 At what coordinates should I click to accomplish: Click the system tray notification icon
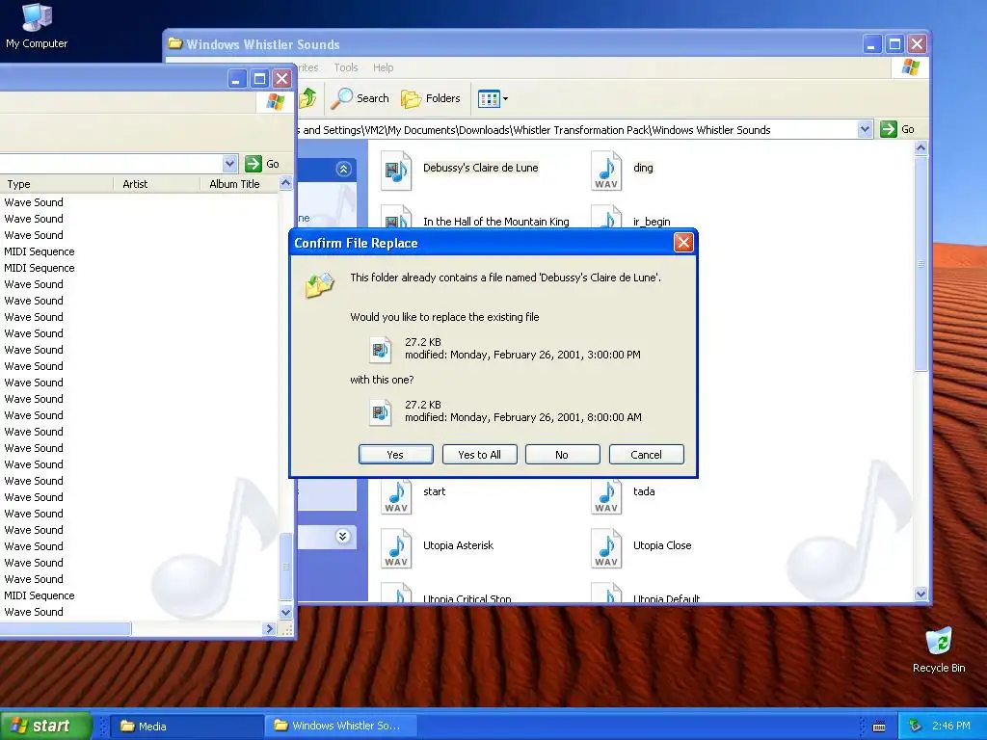916,726
